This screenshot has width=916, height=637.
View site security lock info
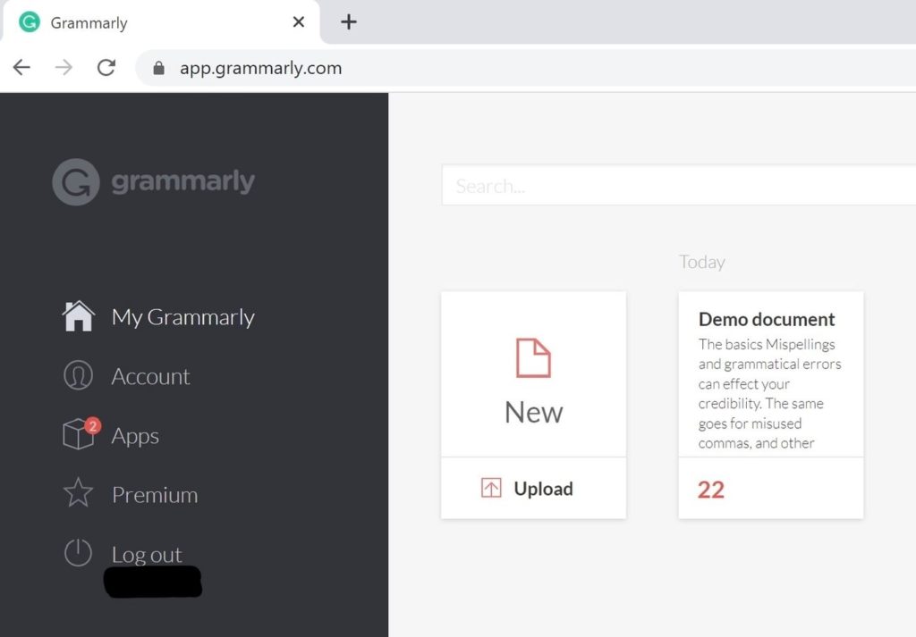(158, 68)
